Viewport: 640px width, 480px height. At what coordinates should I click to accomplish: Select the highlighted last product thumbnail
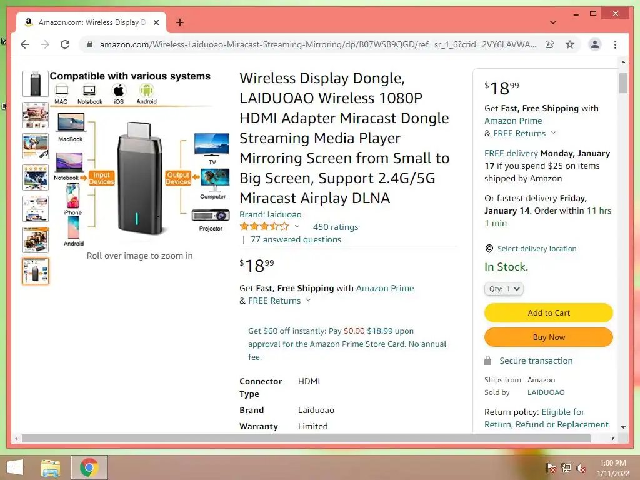click(x=36, y=271)
